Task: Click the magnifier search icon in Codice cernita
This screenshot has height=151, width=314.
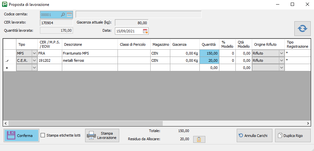Action: click(63, 14)
